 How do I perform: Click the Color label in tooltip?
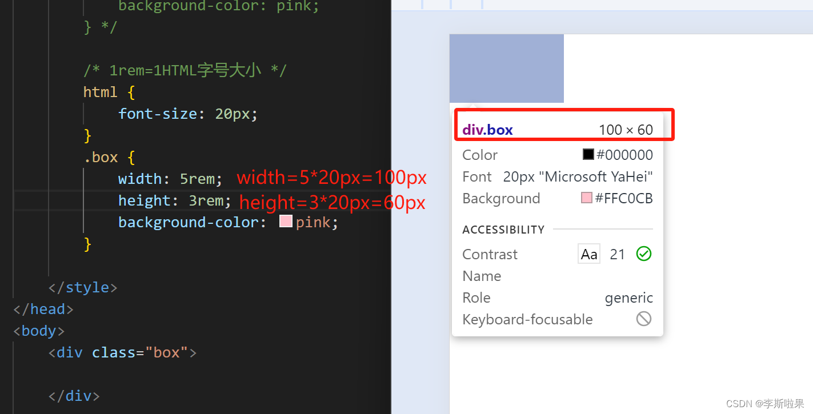(x=480, y=155)
